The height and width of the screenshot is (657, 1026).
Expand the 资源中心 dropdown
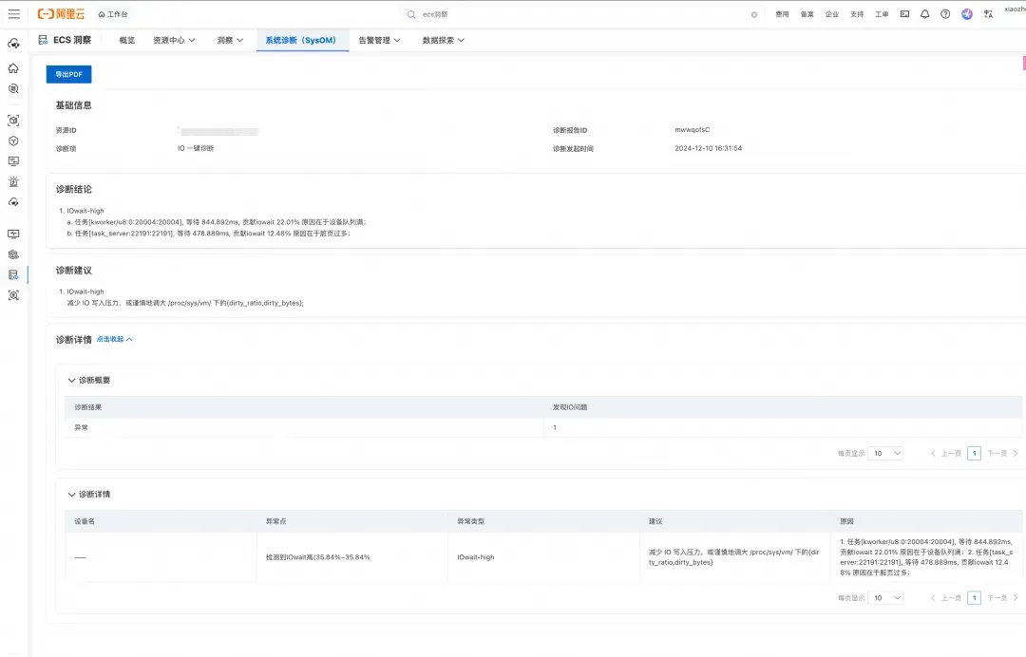174,41
